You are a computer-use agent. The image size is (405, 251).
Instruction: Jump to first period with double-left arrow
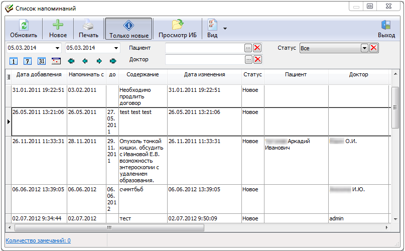tap(71, 61)
